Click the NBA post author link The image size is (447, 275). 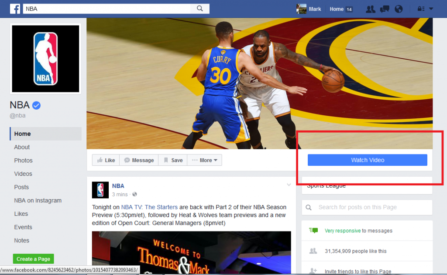click(x=118, y=186)
